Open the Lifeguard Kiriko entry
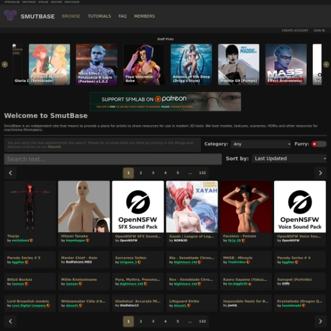Viewport: 331px width, 331px height. click(184, 301)
